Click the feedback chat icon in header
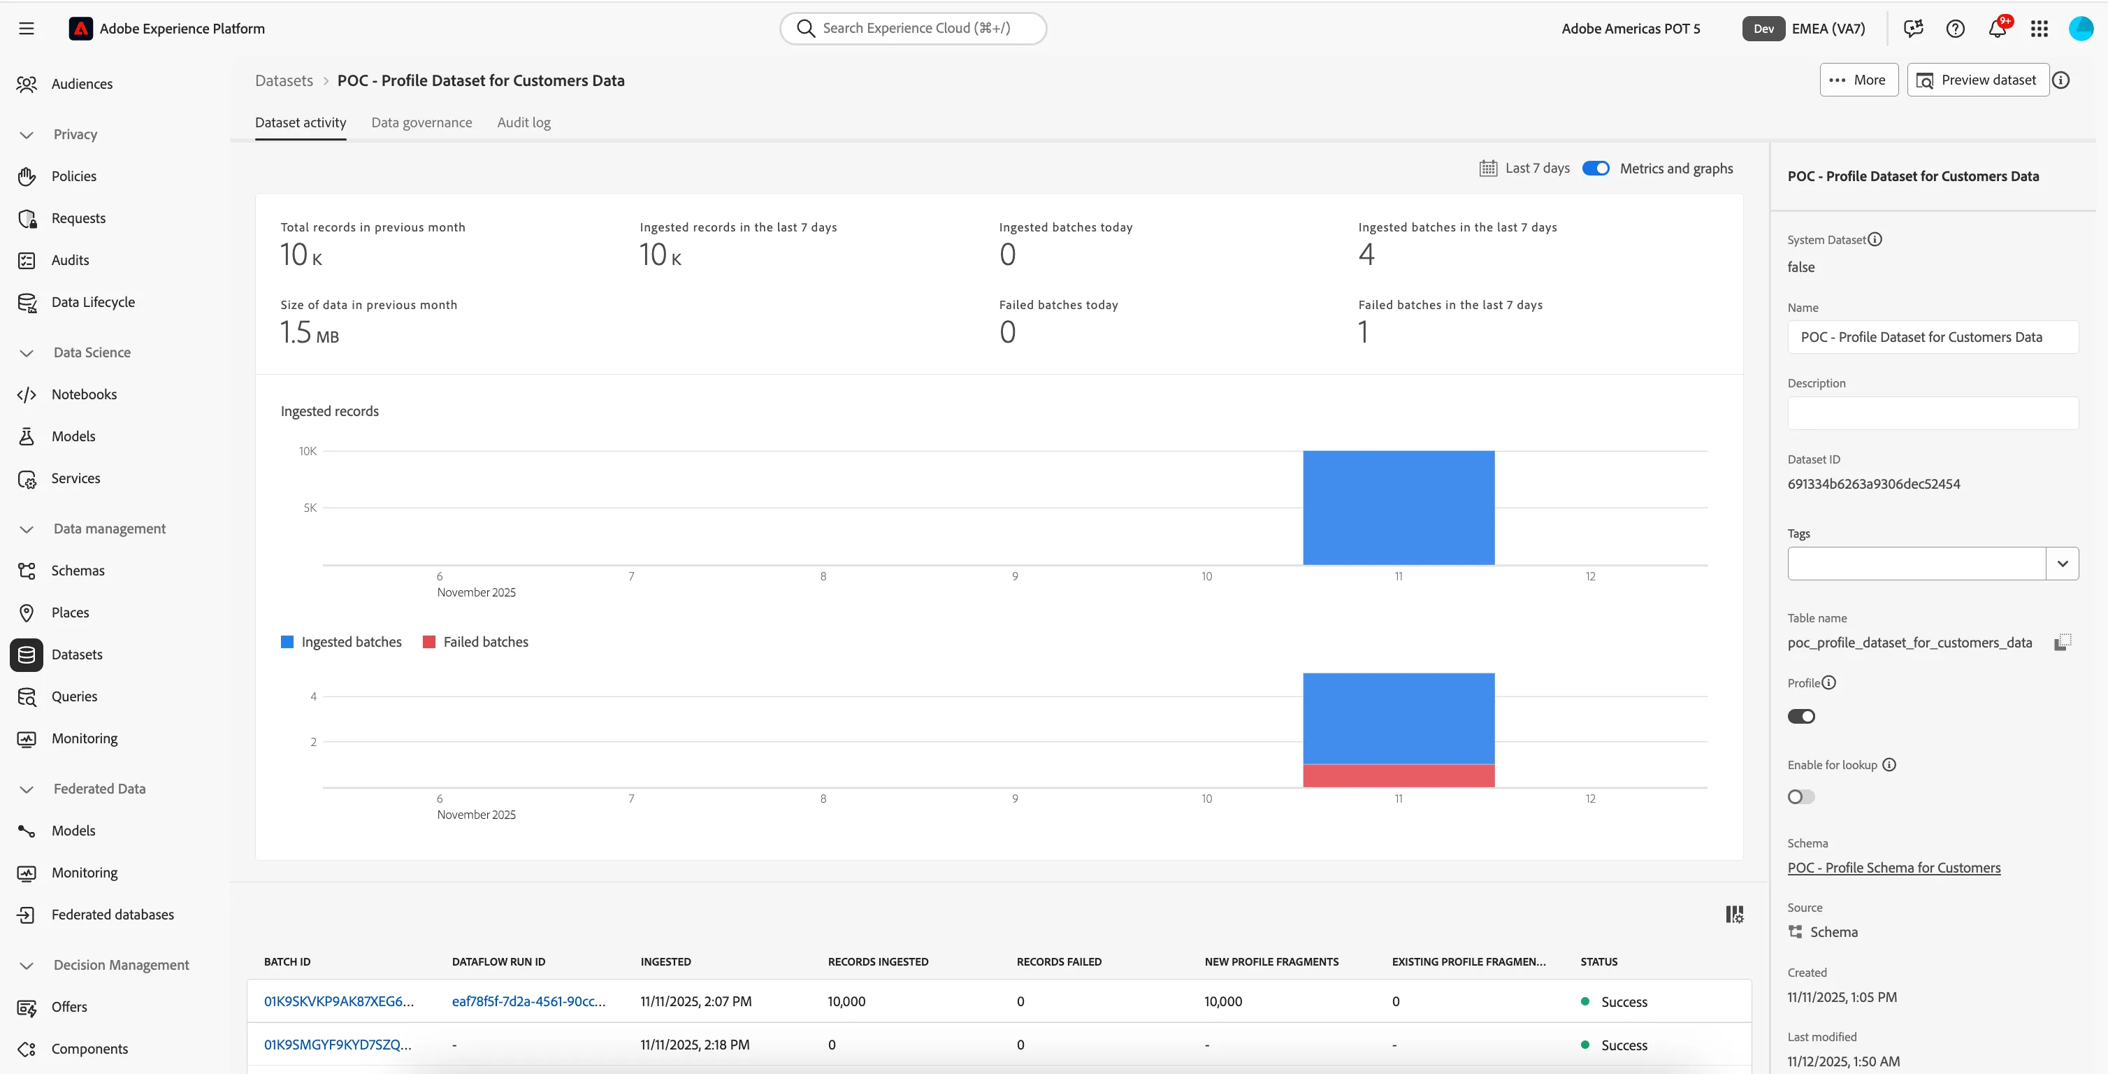This screenshot has height=1074, width=2108. [x=1913, y=29]
